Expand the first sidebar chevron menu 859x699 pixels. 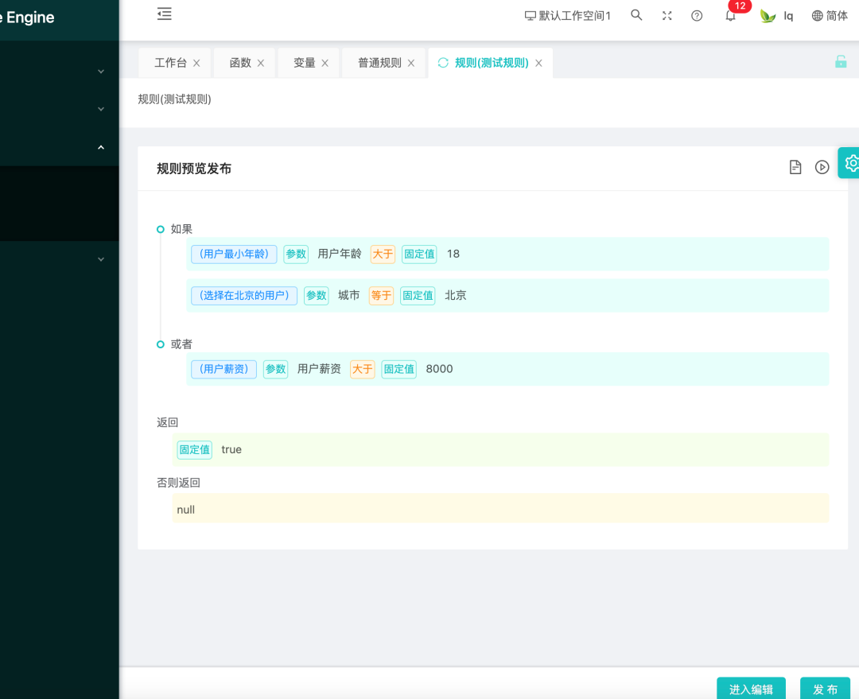tap(100, 71)
